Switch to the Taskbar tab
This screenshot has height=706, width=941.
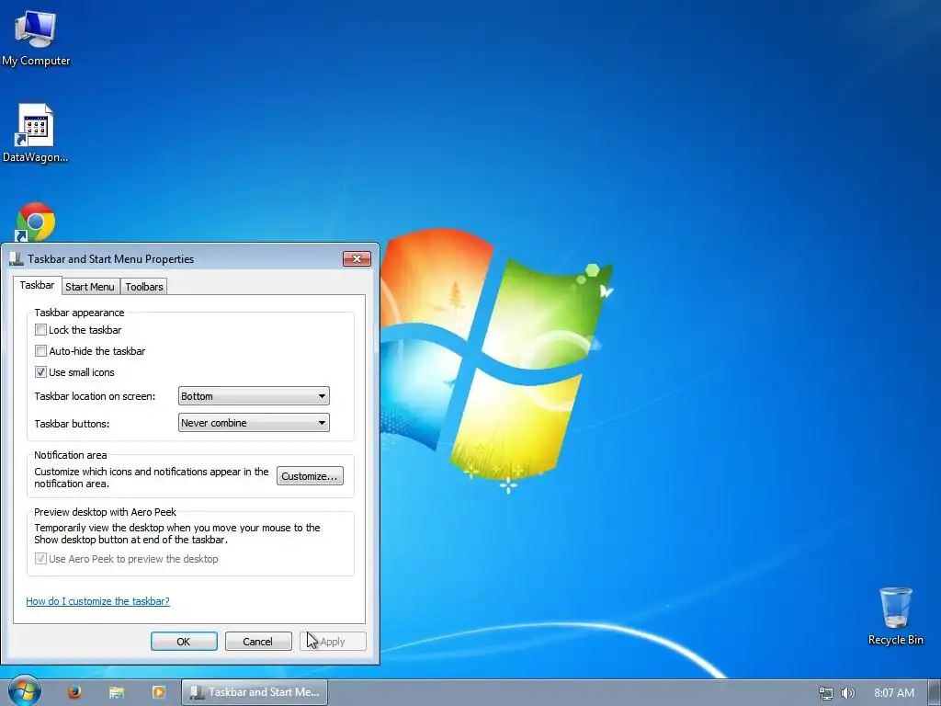(37, 285)
